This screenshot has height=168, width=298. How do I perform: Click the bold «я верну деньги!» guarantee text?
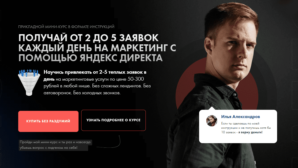250,132
